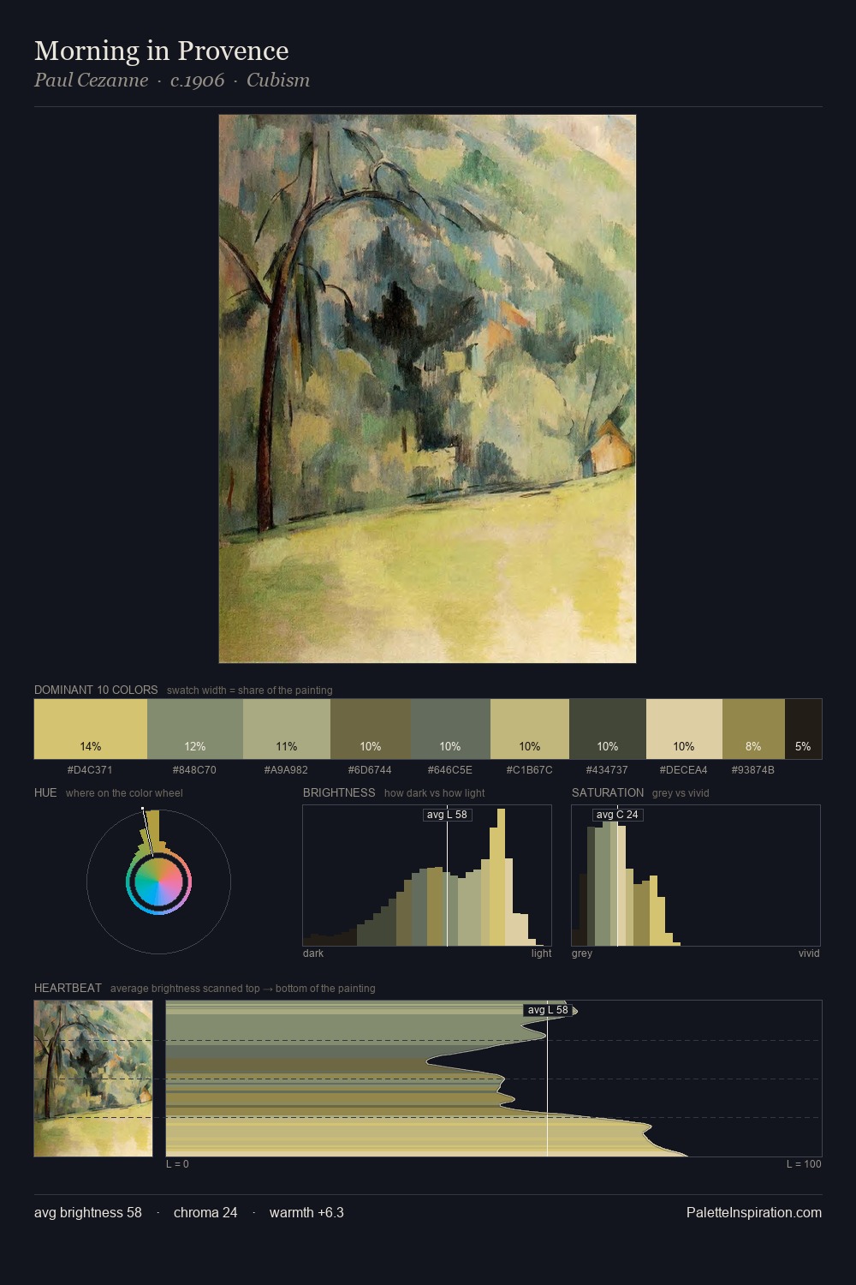Choose the #6D6744 olive swatch
The height and width of the screenshot is (1285, 856).
371,729
